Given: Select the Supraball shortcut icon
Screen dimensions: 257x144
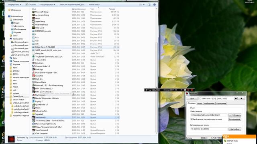Looking at the screenshot, I should (x=33, y=114).
